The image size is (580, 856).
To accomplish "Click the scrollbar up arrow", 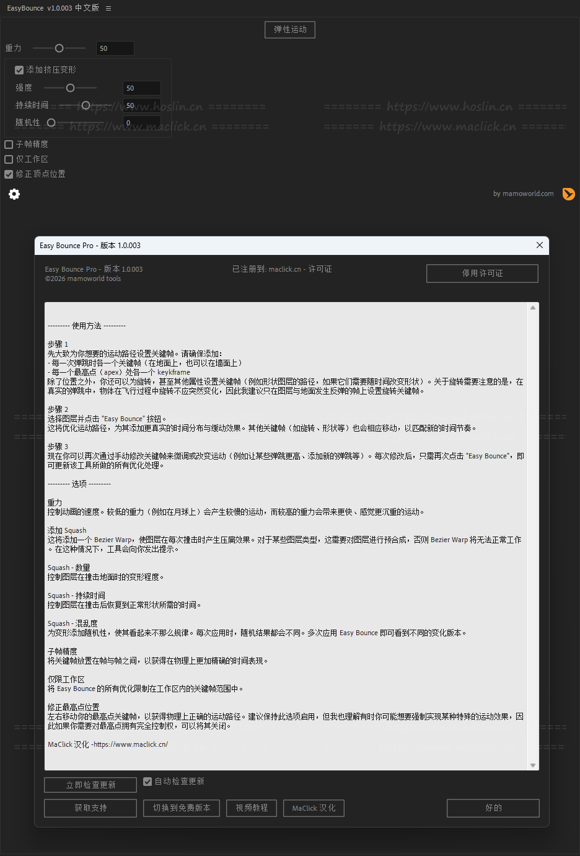I will point(533,308).
